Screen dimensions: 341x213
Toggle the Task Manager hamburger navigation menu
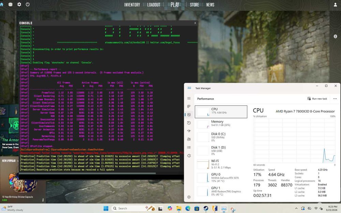pyautogui.click(x=189, y=98)
